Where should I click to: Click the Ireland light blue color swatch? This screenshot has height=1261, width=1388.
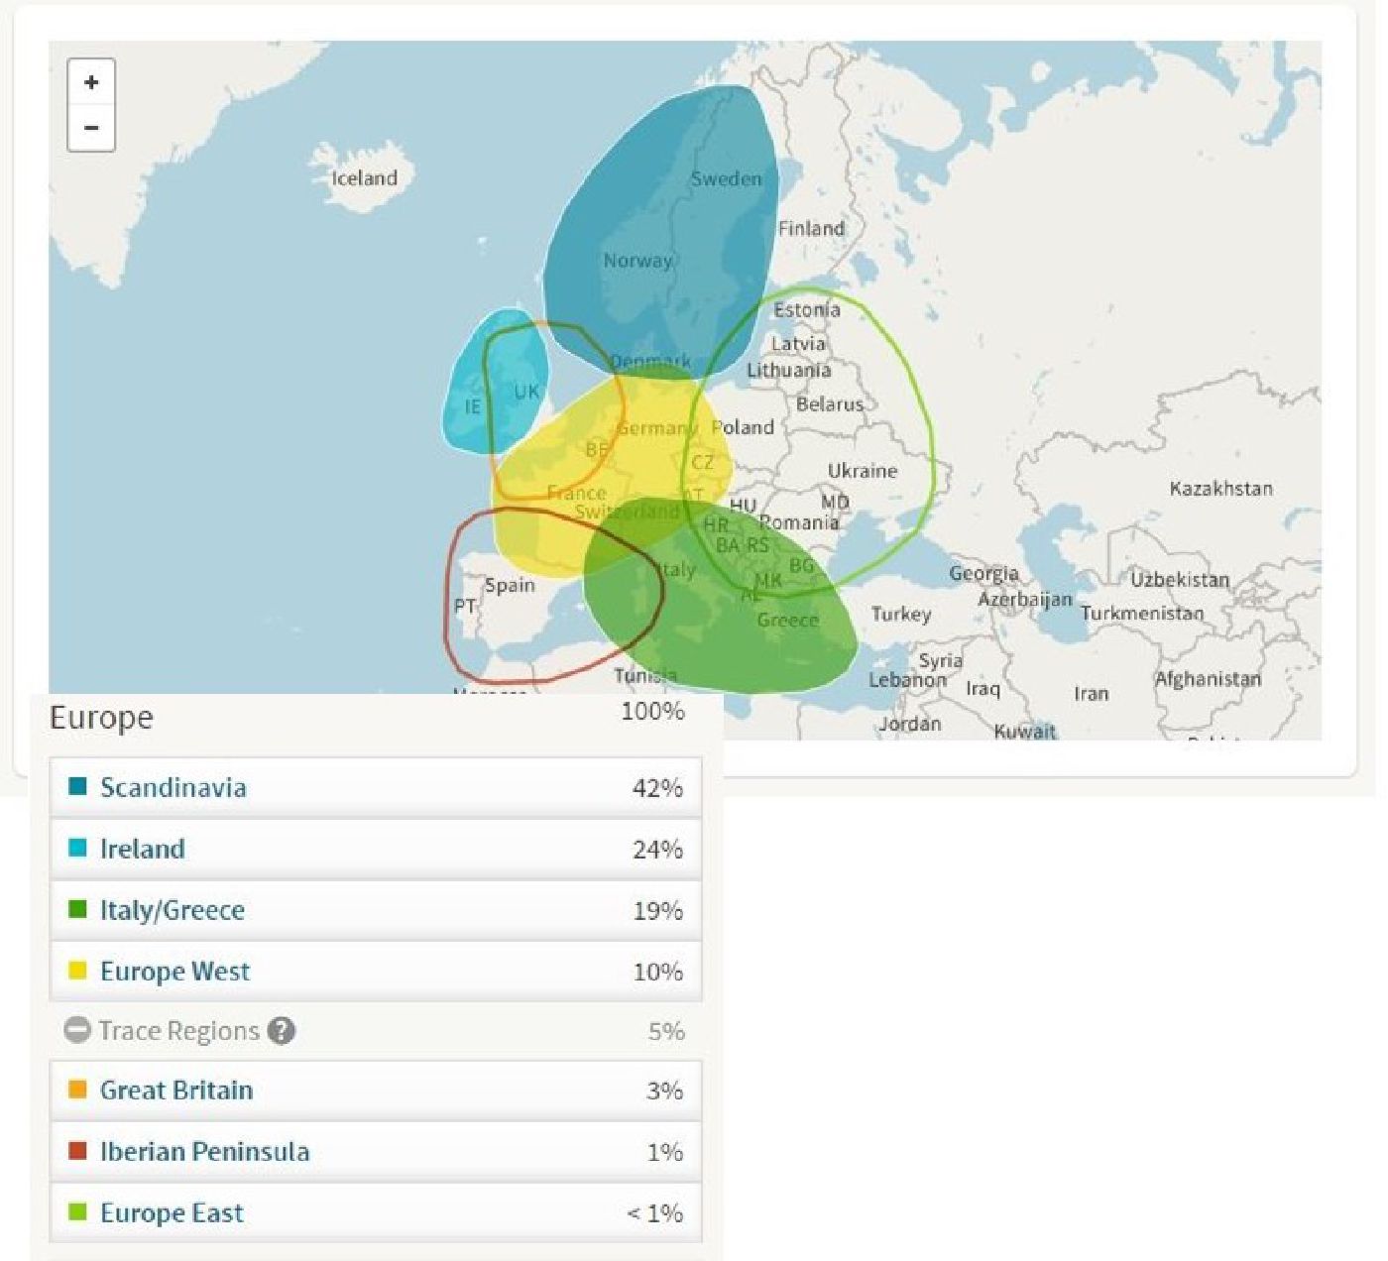pyautogui.click(x=77, y=849)
